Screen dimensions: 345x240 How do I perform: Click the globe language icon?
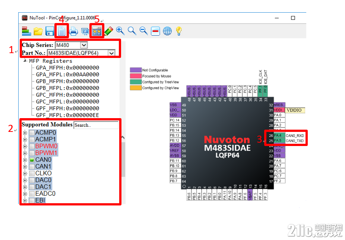coord(167,31)
